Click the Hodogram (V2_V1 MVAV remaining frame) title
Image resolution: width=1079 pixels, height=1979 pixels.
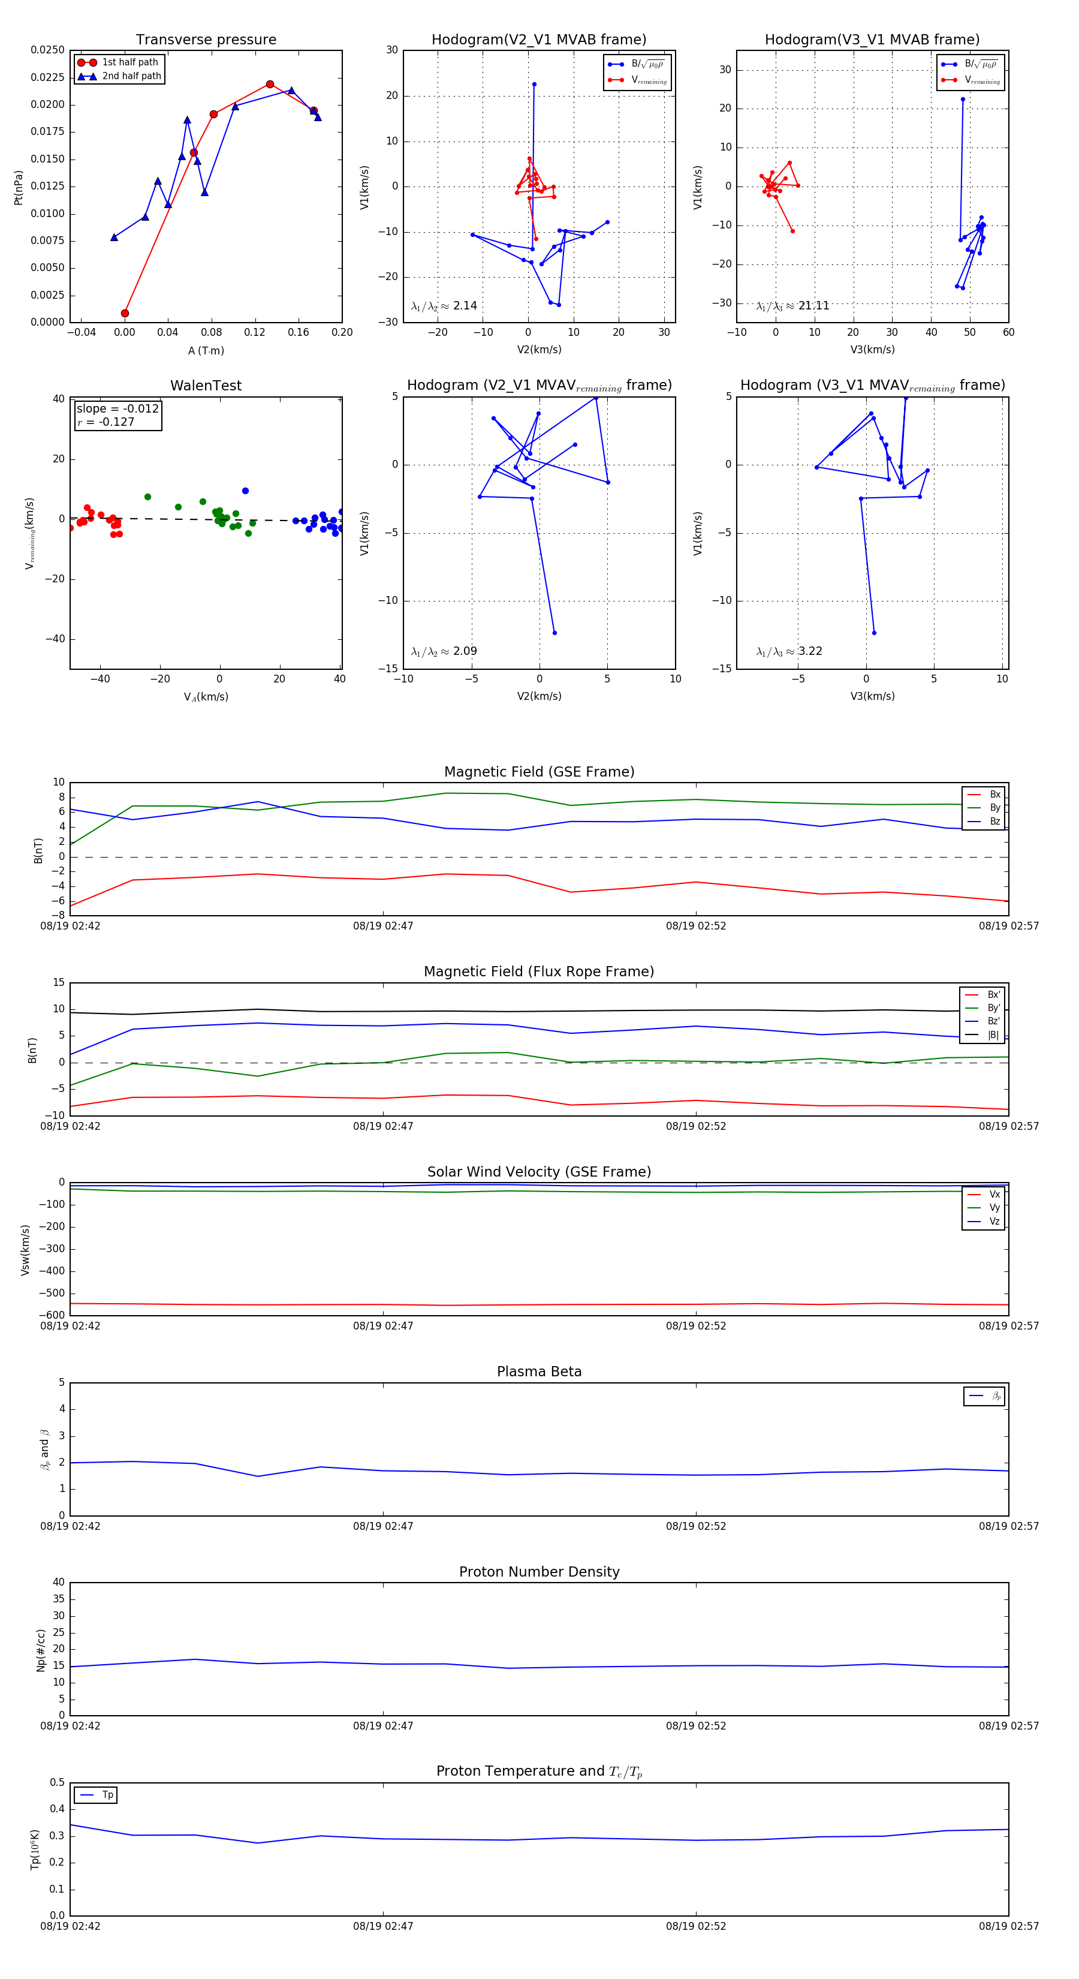pyautogui.click(x=539, y=386)
